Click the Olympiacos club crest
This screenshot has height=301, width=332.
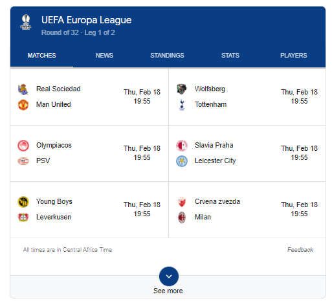[x=23, y=146]
